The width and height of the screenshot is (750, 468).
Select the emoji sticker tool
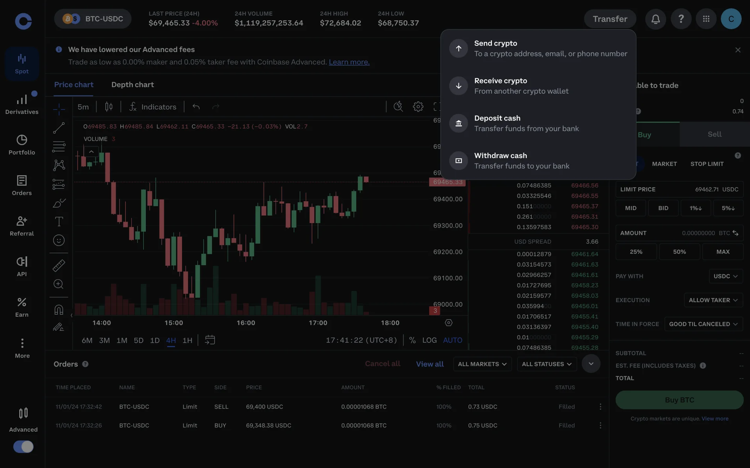[59, 240]
